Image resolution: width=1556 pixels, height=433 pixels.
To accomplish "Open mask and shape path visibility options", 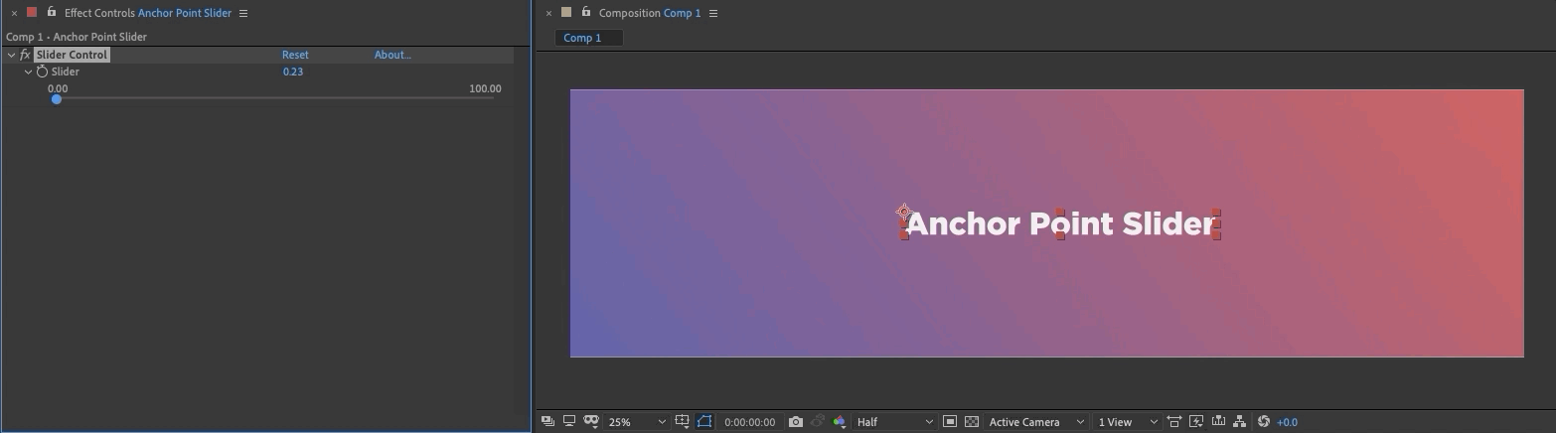I will (591, 421).
